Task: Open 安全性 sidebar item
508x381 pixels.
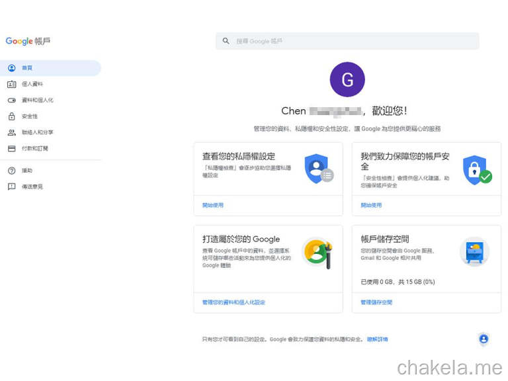Action: click(x=50, y=116)
